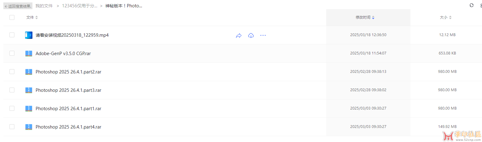This screenshot has width=482, height=142.
Task: Return to search results
Action: [x=18, y=6]
